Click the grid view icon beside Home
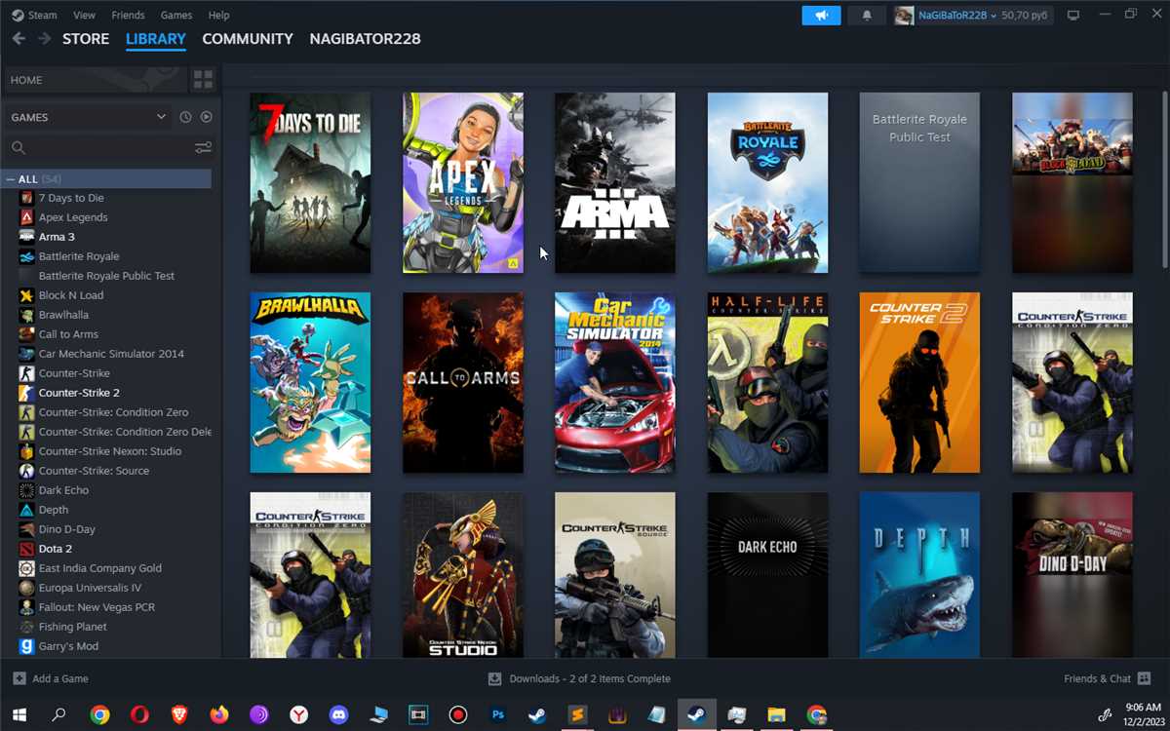The image size is (1170, 731). (x=203, y=80)
